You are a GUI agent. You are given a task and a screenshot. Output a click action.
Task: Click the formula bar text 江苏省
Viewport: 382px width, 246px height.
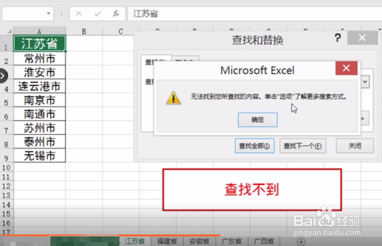point(145,14)
